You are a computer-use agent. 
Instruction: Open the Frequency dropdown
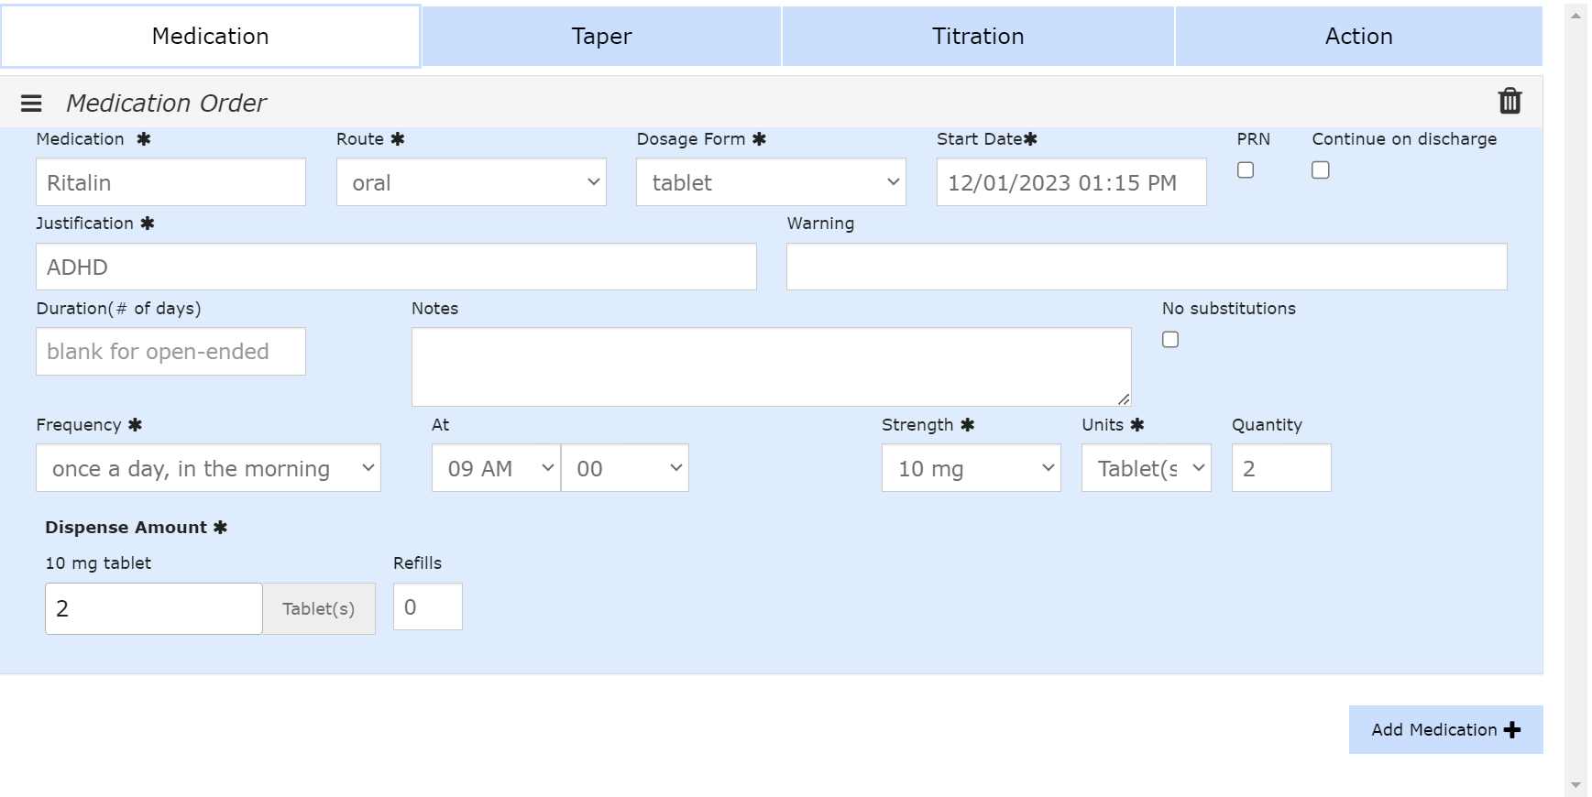click(208, 468)
